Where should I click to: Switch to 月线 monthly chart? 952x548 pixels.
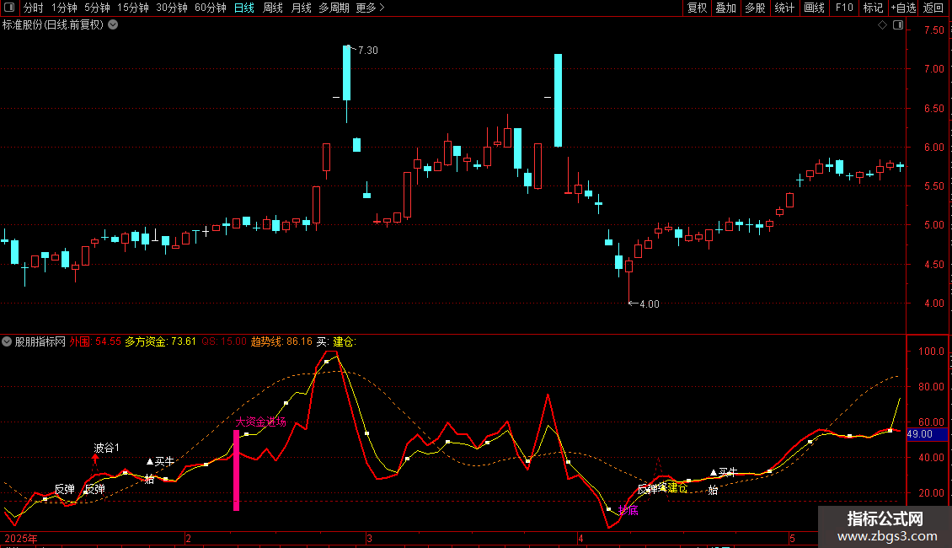[301, 8]
